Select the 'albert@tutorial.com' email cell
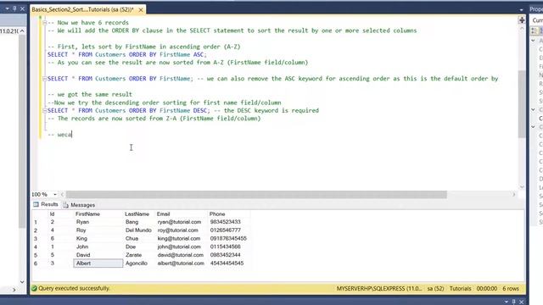This screenshot has height=305, width=543. (x=181, y=263)
